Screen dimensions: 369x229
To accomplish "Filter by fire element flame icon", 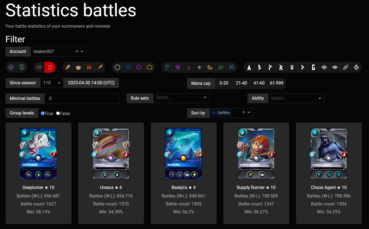I will pyautogui.click(x=189, y=67).
